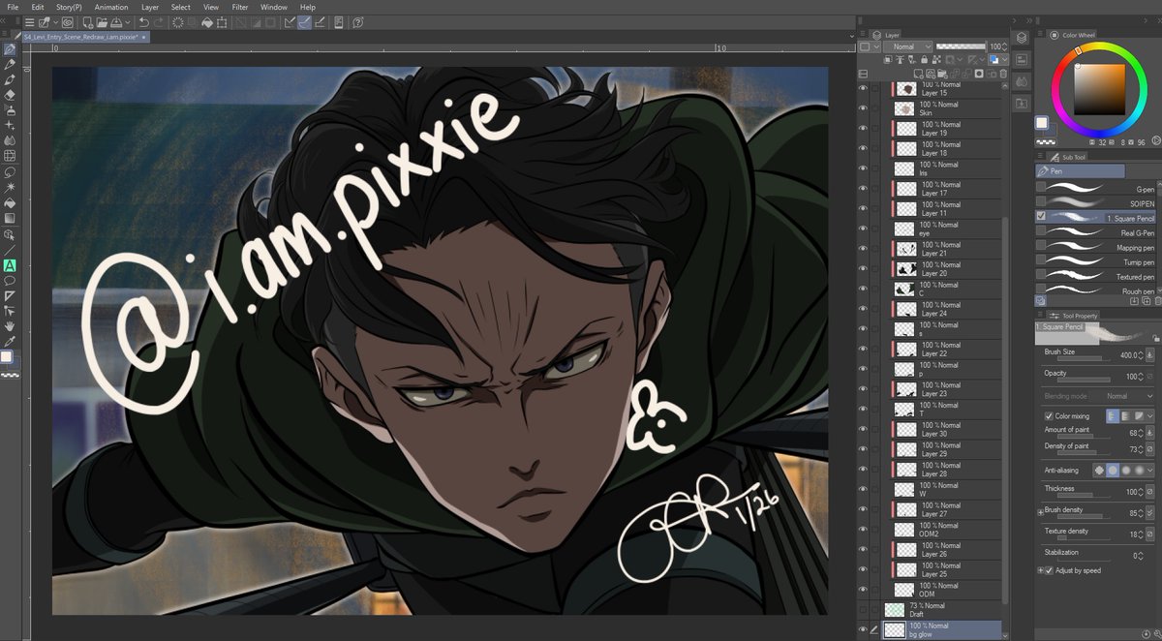Viewport: 1162px width, 641px height.
Task: Select the Turnip pen sub tool
Action: pyautogui.click(x=1094, y=261)
